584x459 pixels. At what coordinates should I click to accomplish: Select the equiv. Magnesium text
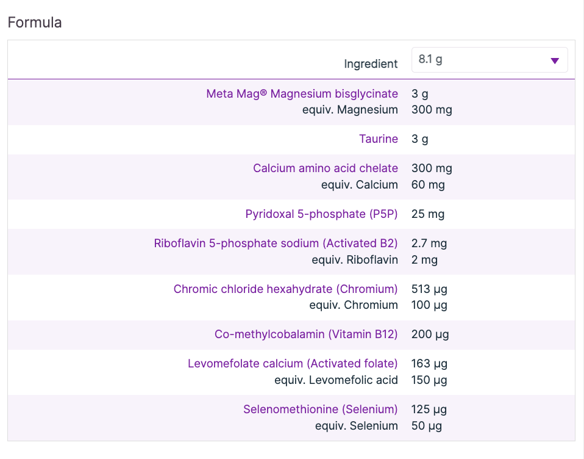[x=350, y=110]
